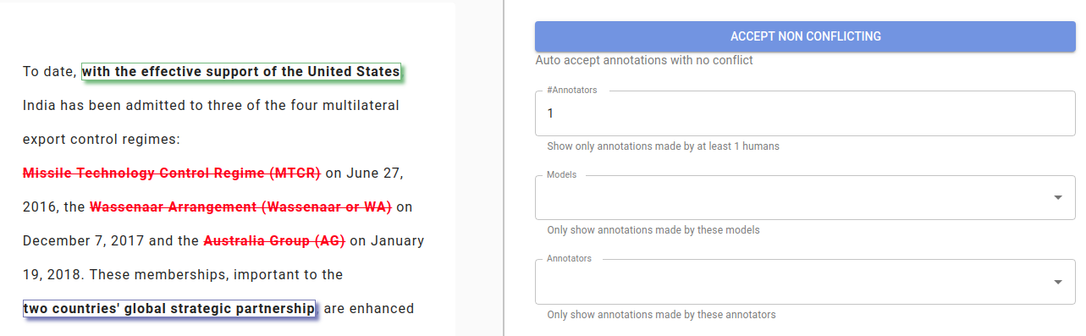Image resolution: width=1086 pixels, height=336 pixels.
Task: Click "Auto accept annotations with no conflict" caption
Action: point(644,60)
